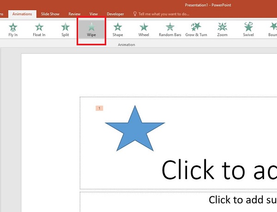
Task: Choose the Float In animation
Action: [x=39, y=29]
